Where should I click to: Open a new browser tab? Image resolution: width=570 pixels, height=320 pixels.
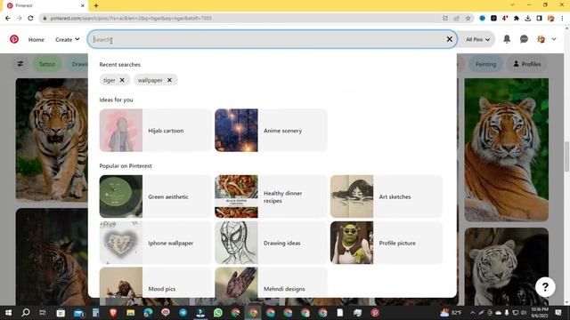point(96,5)
